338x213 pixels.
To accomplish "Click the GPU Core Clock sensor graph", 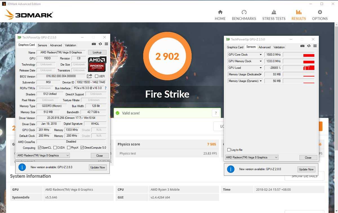I will [299, 55].
